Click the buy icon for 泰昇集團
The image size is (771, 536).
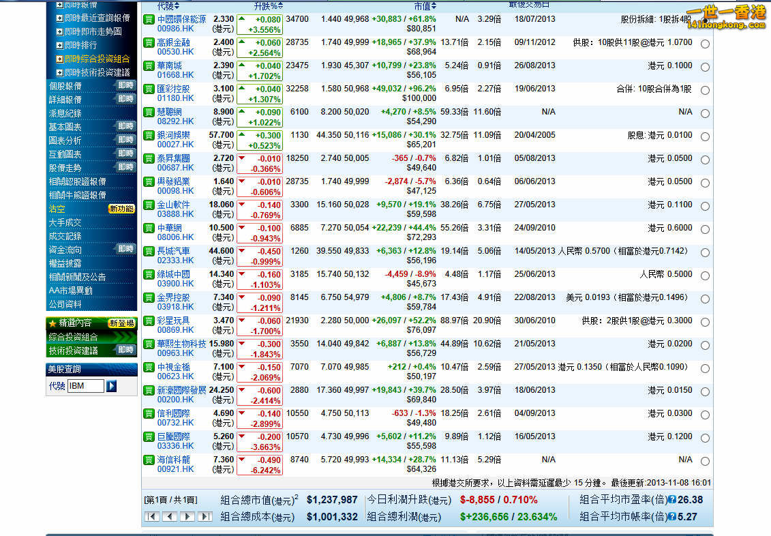(149, 159)
